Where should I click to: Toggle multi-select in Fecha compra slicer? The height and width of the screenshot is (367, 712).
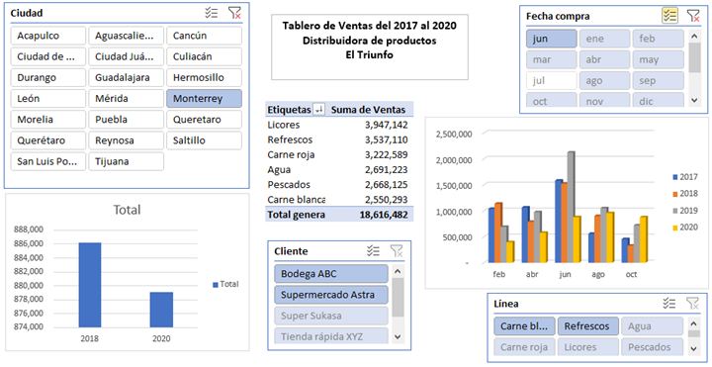(669, 16)
